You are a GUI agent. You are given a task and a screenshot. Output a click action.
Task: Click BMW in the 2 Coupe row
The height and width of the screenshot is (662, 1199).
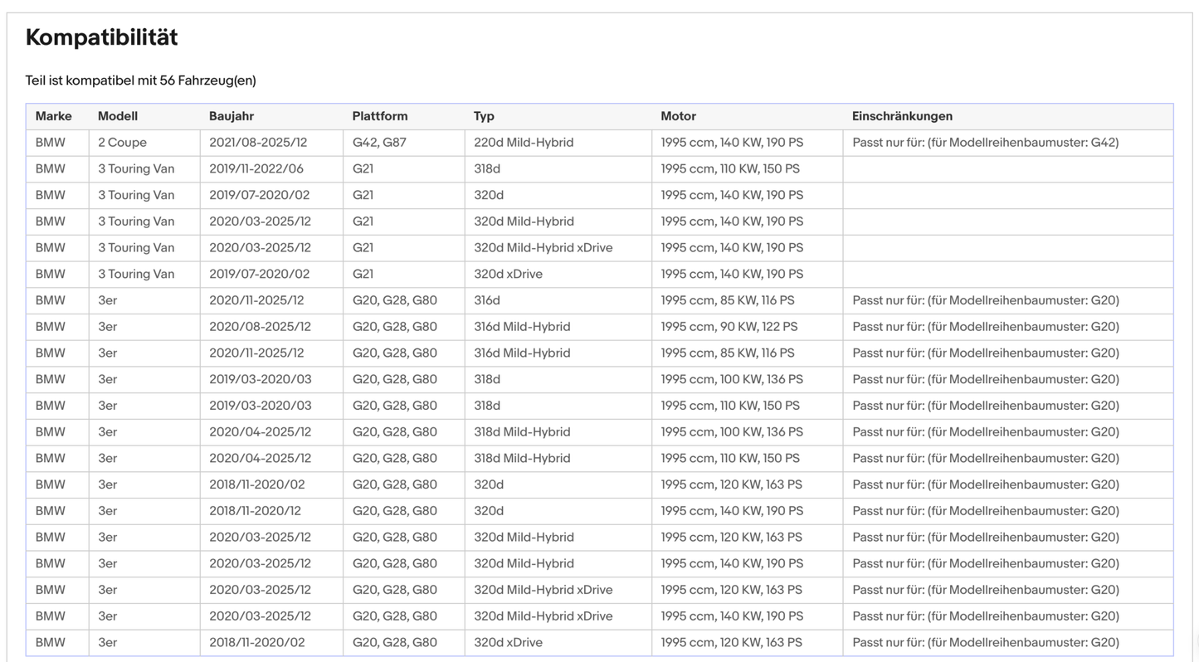(x=50, y=143)
